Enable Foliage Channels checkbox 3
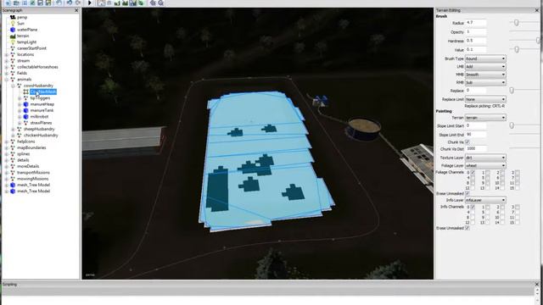Screen dimensions: 543x305 518,172
